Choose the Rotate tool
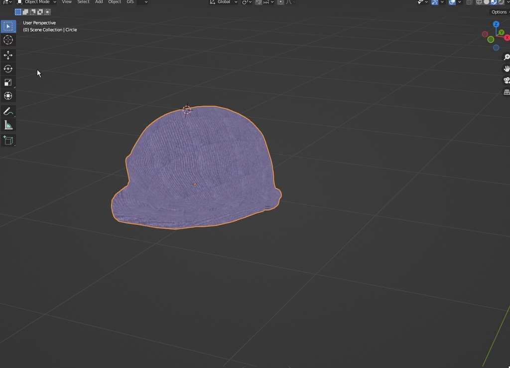Viewport: 510px width, 368px height. [8, 69]
